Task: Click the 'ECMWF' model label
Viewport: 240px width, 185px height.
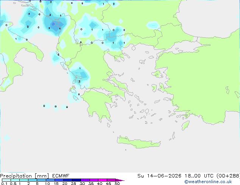Action: 61,176
